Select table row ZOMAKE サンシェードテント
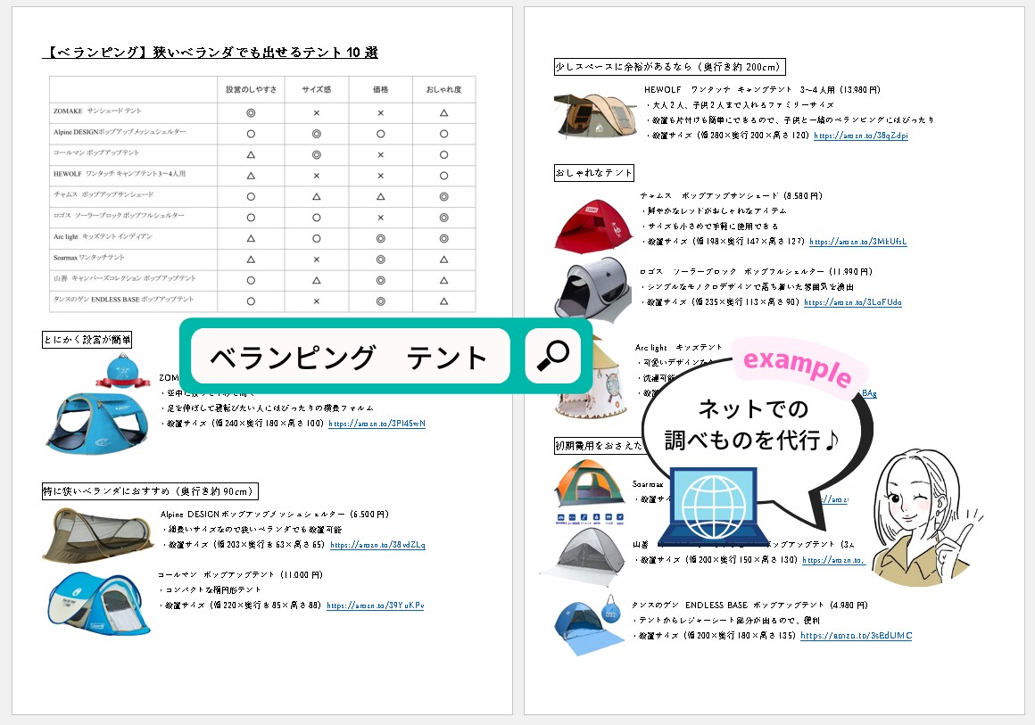The width and height of the screenshot is (1035, 725). pos(262,112)
